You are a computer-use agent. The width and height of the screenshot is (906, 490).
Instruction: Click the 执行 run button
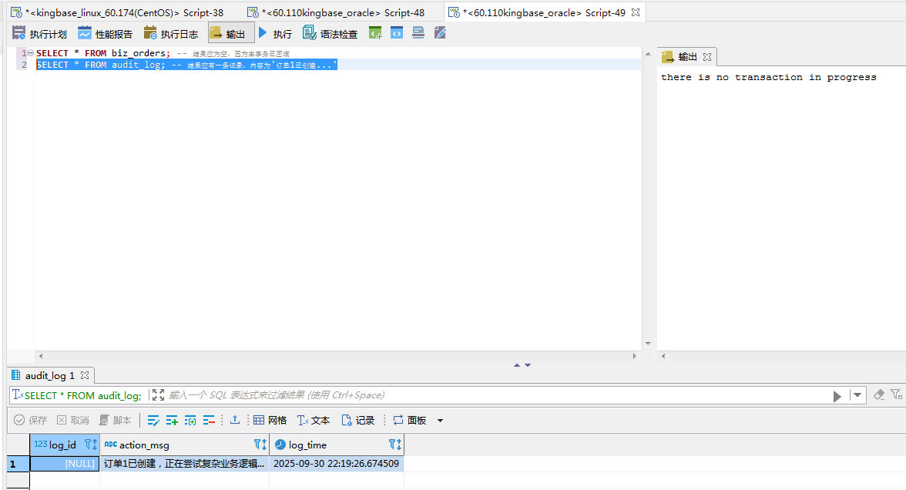point(274,34)
